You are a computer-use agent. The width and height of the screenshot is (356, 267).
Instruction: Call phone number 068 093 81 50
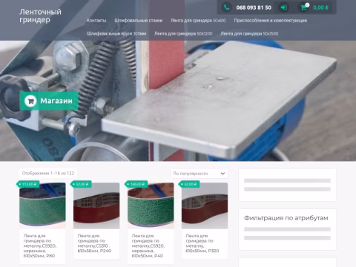click(x=254, y=7)
